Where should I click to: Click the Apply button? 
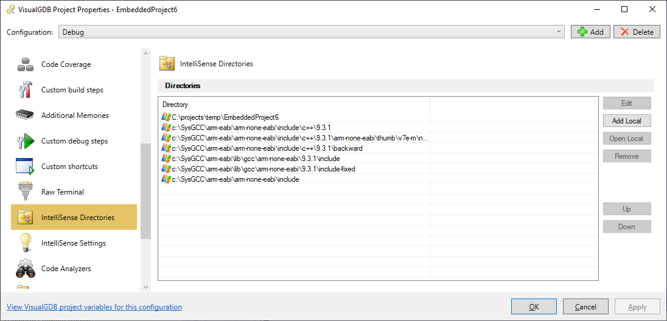click(x=637, y=307)
